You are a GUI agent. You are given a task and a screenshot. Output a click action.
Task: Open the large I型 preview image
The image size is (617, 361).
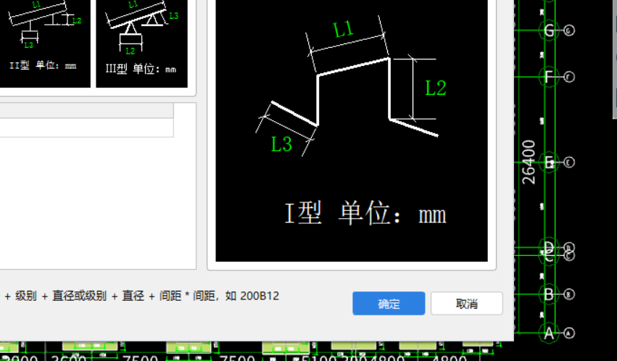[x=352, y=130]
